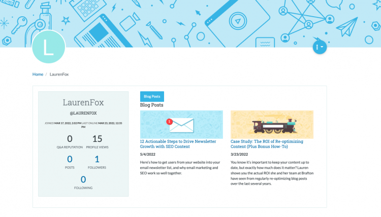View the Followers count
Screen dimensions: 381x217
[x=97, y=159]
